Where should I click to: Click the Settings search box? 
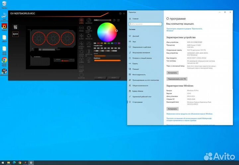(145, 24)
